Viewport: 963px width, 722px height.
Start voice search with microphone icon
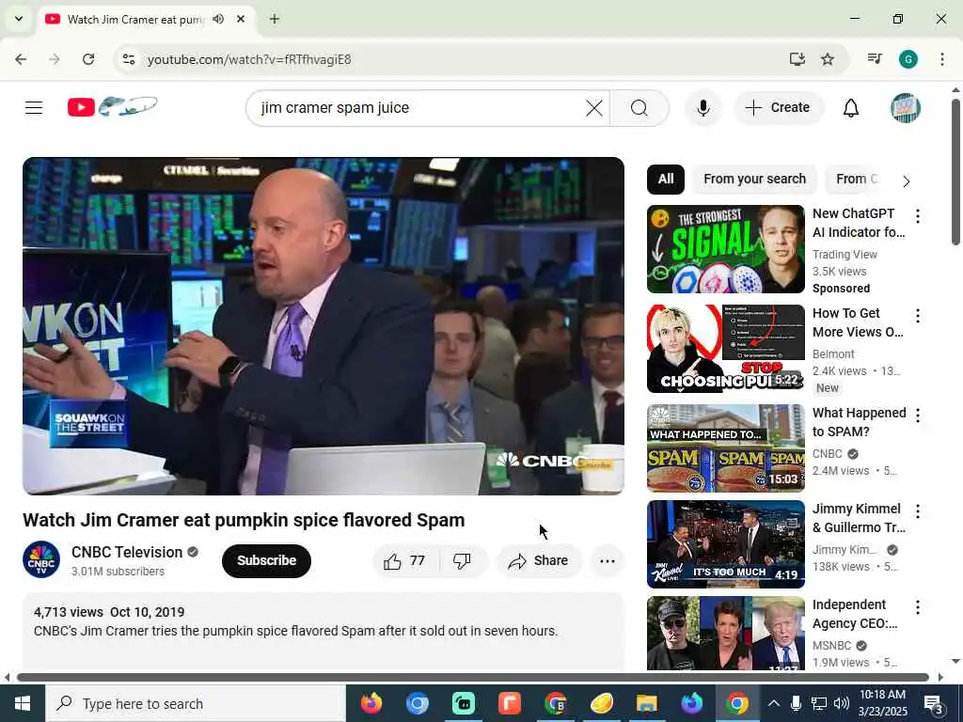point(703,108)
